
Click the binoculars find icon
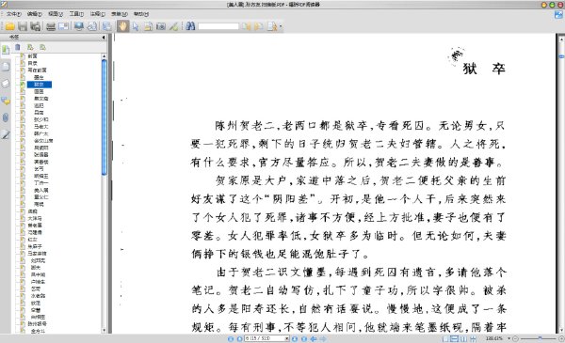tap(190, 26)
